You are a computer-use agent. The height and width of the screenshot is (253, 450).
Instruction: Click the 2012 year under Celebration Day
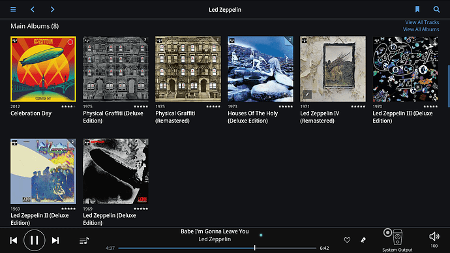15,106
